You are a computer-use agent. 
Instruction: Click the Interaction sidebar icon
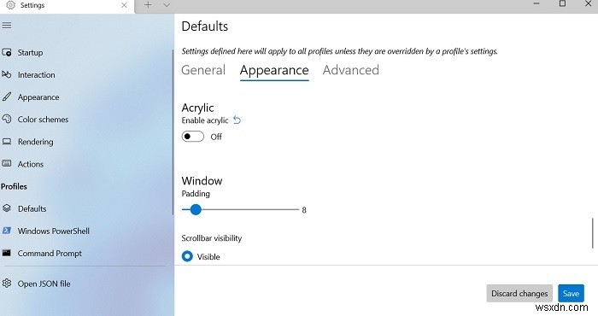click(7, 74)
